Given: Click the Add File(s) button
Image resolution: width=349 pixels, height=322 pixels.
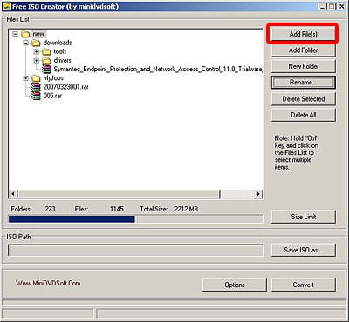Looking at the screenshot, I should [303, 34].
